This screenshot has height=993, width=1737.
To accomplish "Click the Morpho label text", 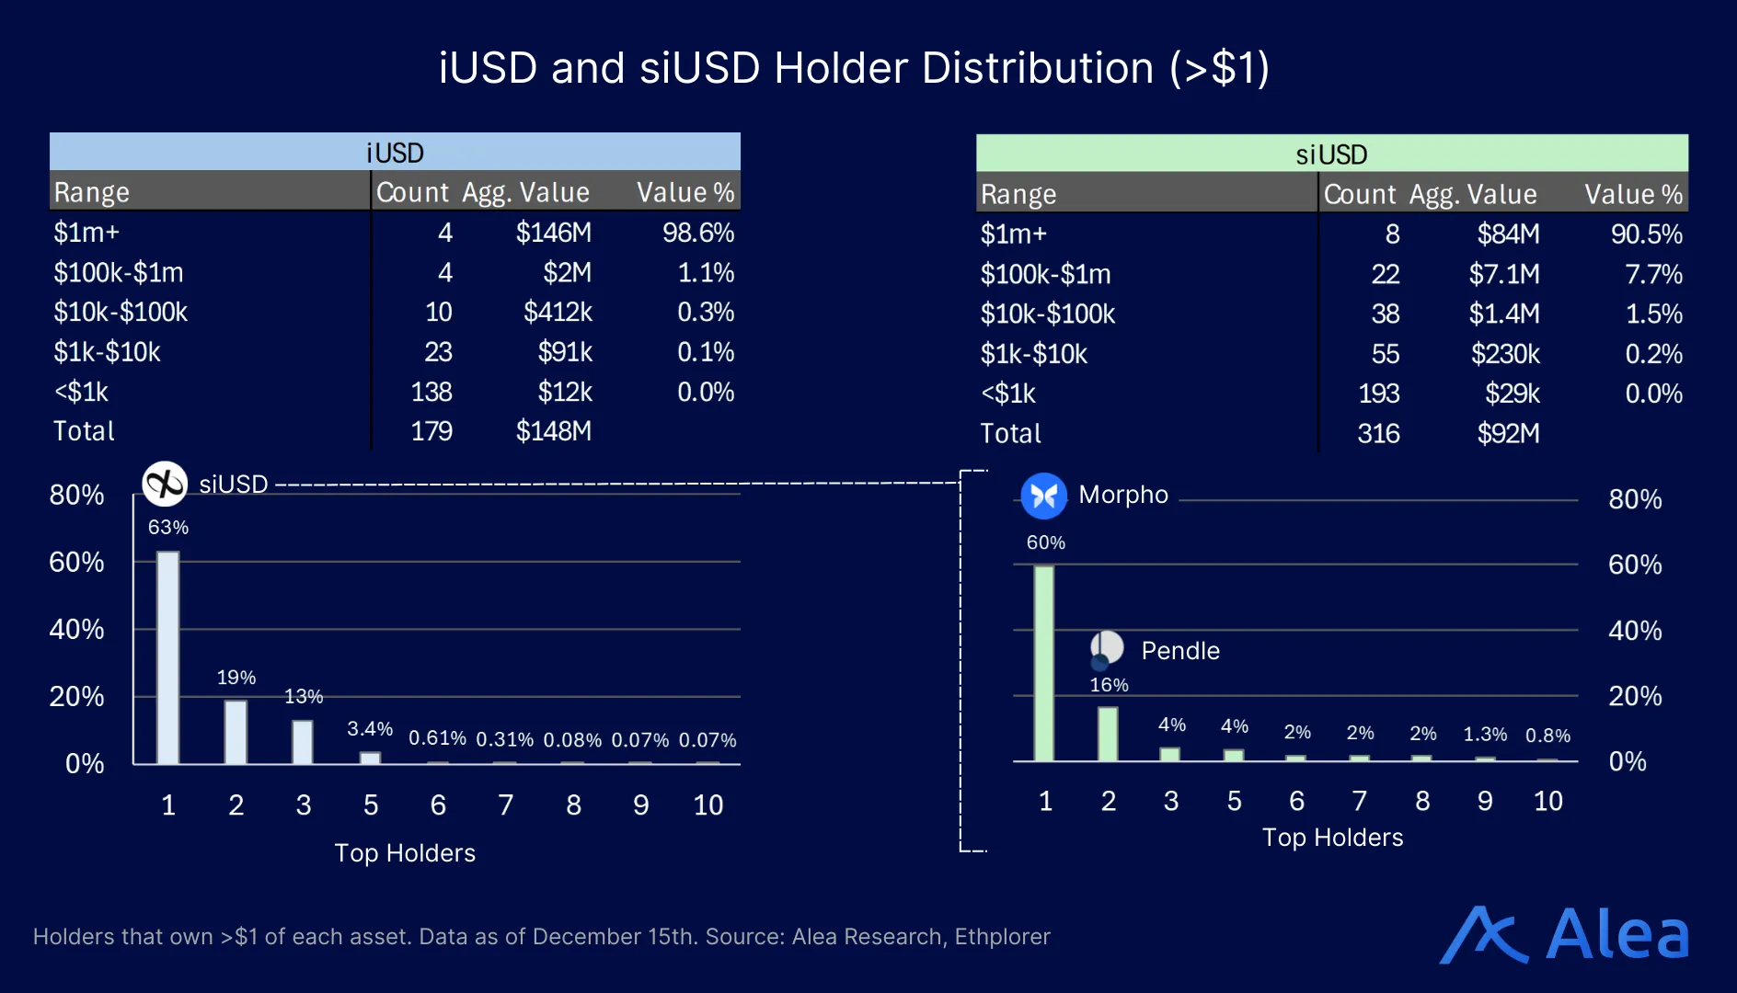I will click(1124, 494).
